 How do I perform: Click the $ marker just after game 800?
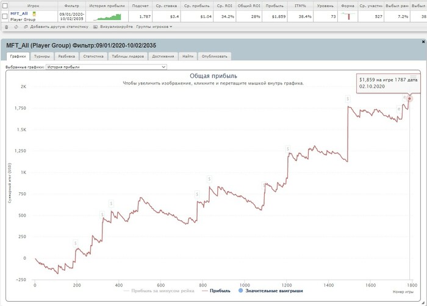coord(209,179)
